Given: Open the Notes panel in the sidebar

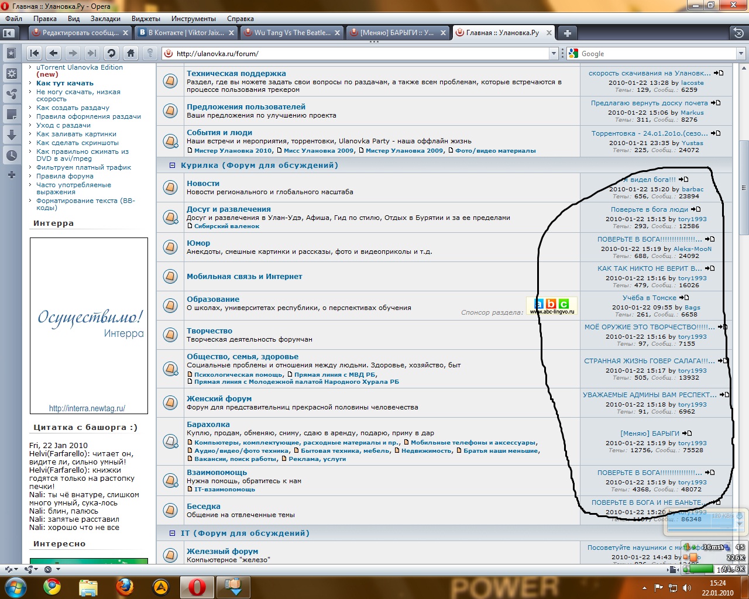Looking at the screenshot, I should tap(11, 114).
